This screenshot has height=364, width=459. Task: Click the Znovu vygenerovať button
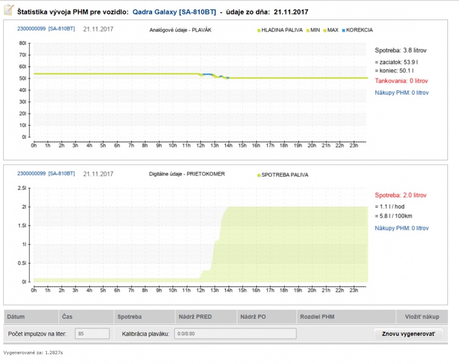click(408, 334)
